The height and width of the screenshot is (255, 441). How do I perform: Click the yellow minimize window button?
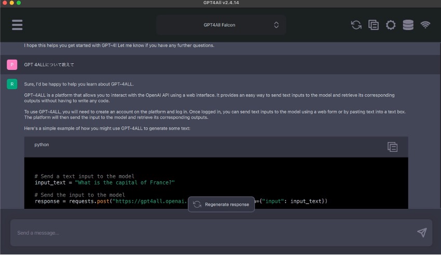tap(11, 3)
